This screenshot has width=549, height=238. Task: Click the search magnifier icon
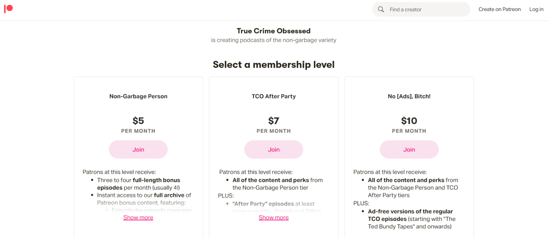381,10
